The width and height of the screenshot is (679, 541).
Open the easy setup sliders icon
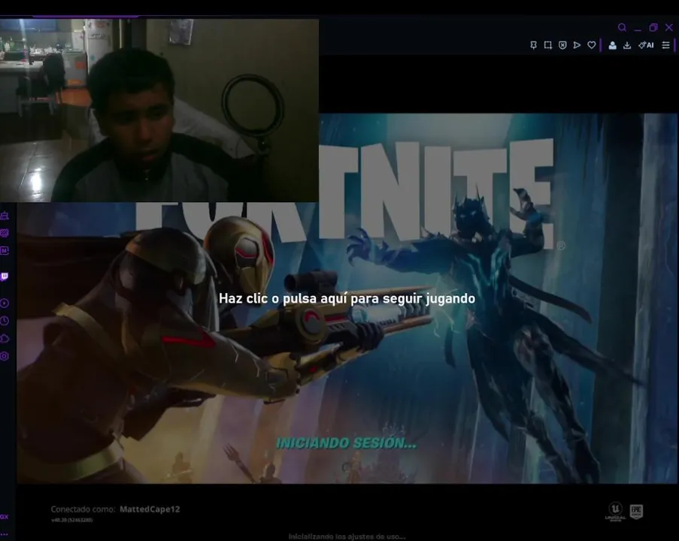click(666, 45)
